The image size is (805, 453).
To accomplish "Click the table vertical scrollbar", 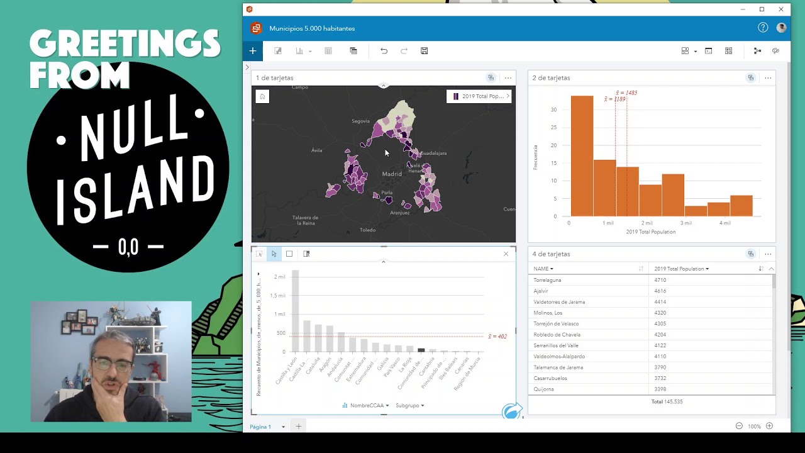I will (774, 282).
